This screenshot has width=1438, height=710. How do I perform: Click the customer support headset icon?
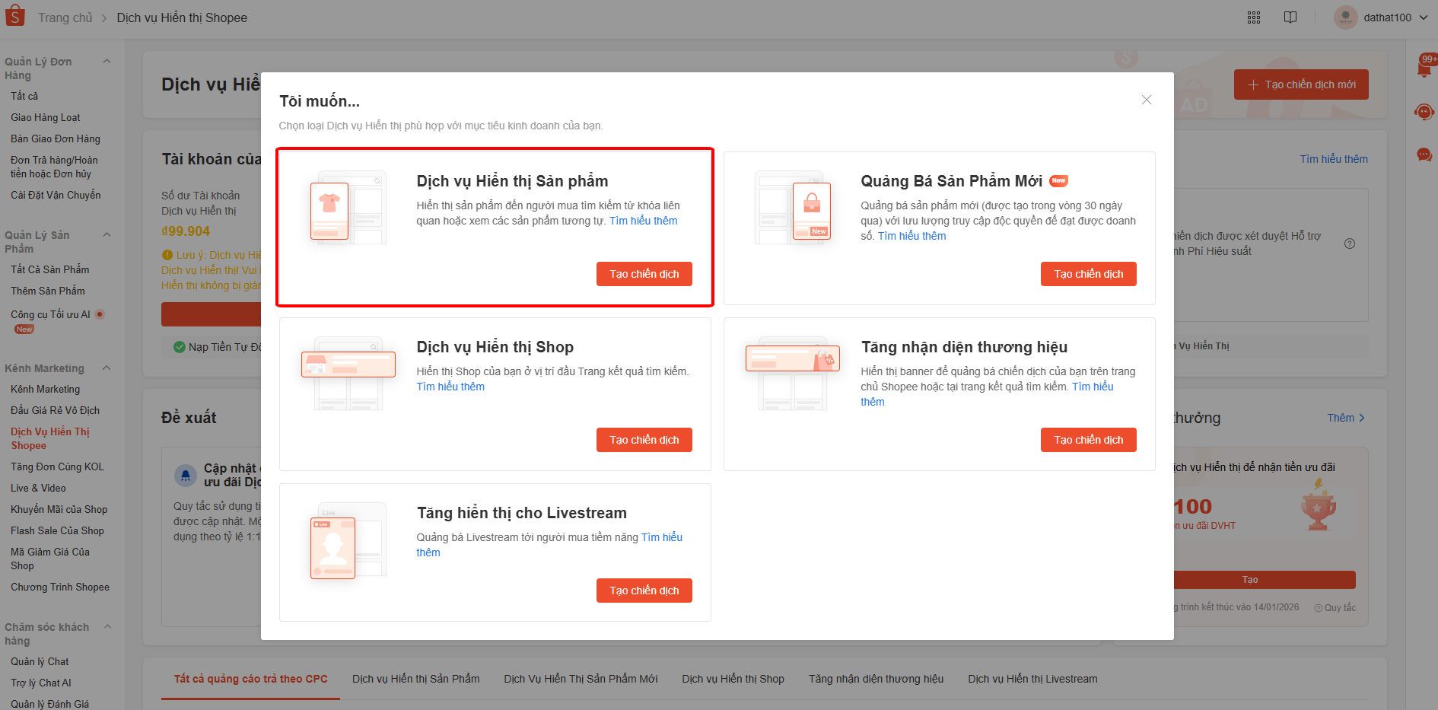pos(1424,113)
